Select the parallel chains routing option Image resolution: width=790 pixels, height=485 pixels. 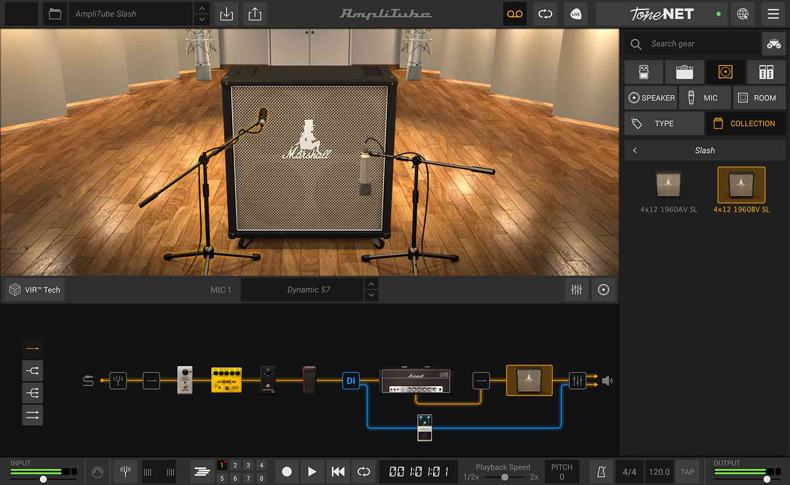[x=32, y=415]
